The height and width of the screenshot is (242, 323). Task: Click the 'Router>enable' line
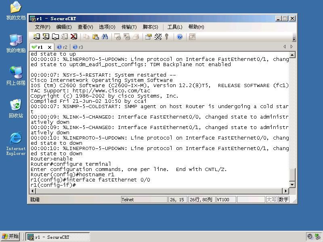tap(52, 159)
